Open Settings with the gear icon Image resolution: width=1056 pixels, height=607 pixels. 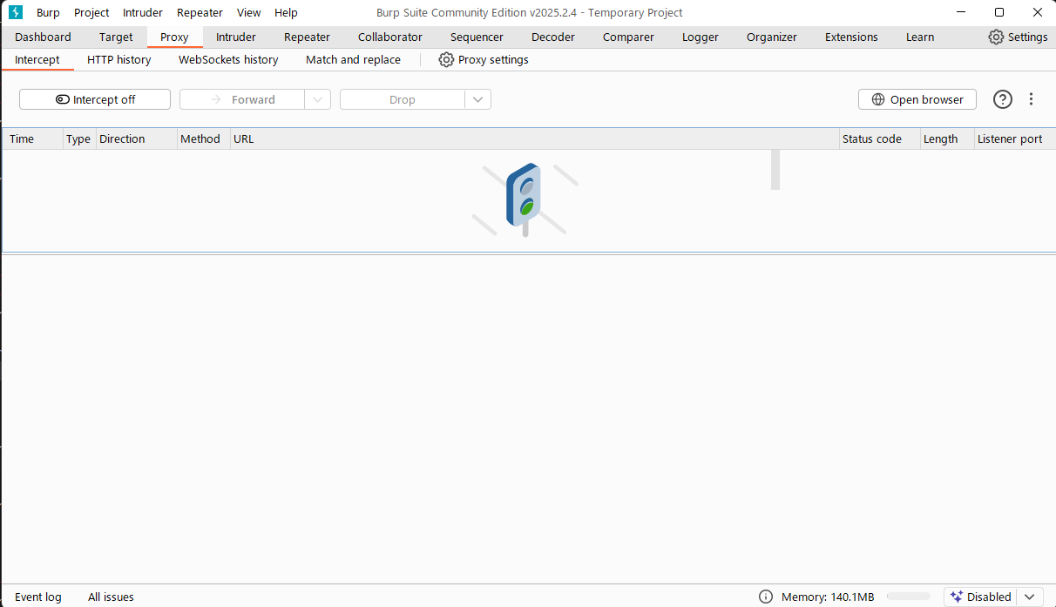coord(1018,37)
